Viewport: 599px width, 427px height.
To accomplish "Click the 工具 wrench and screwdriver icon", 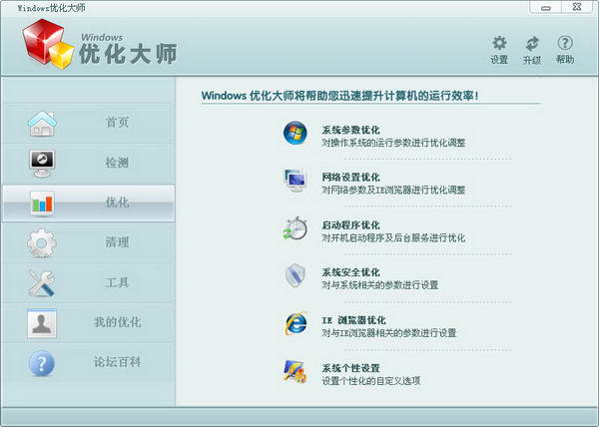I will tap(41, 283).
